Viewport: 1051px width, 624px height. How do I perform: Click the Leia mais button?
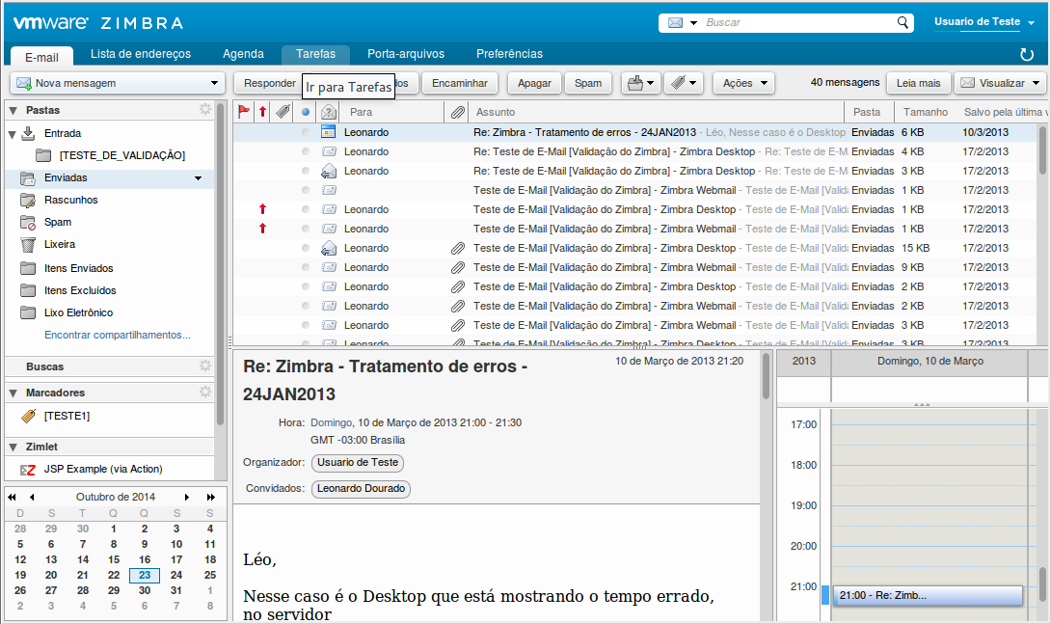click(918, 83)
